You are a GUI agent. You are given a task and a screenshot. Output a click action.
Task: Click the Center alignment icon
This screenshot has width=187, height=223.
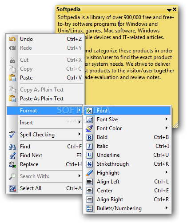point(89,191)
